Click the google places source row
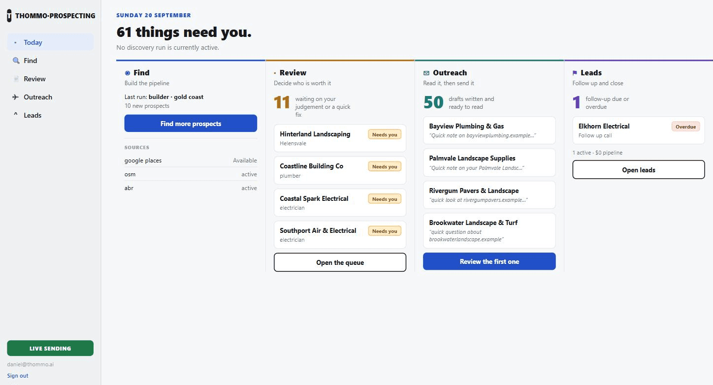Viewport: 713px width, 385px height. point(191,160)
